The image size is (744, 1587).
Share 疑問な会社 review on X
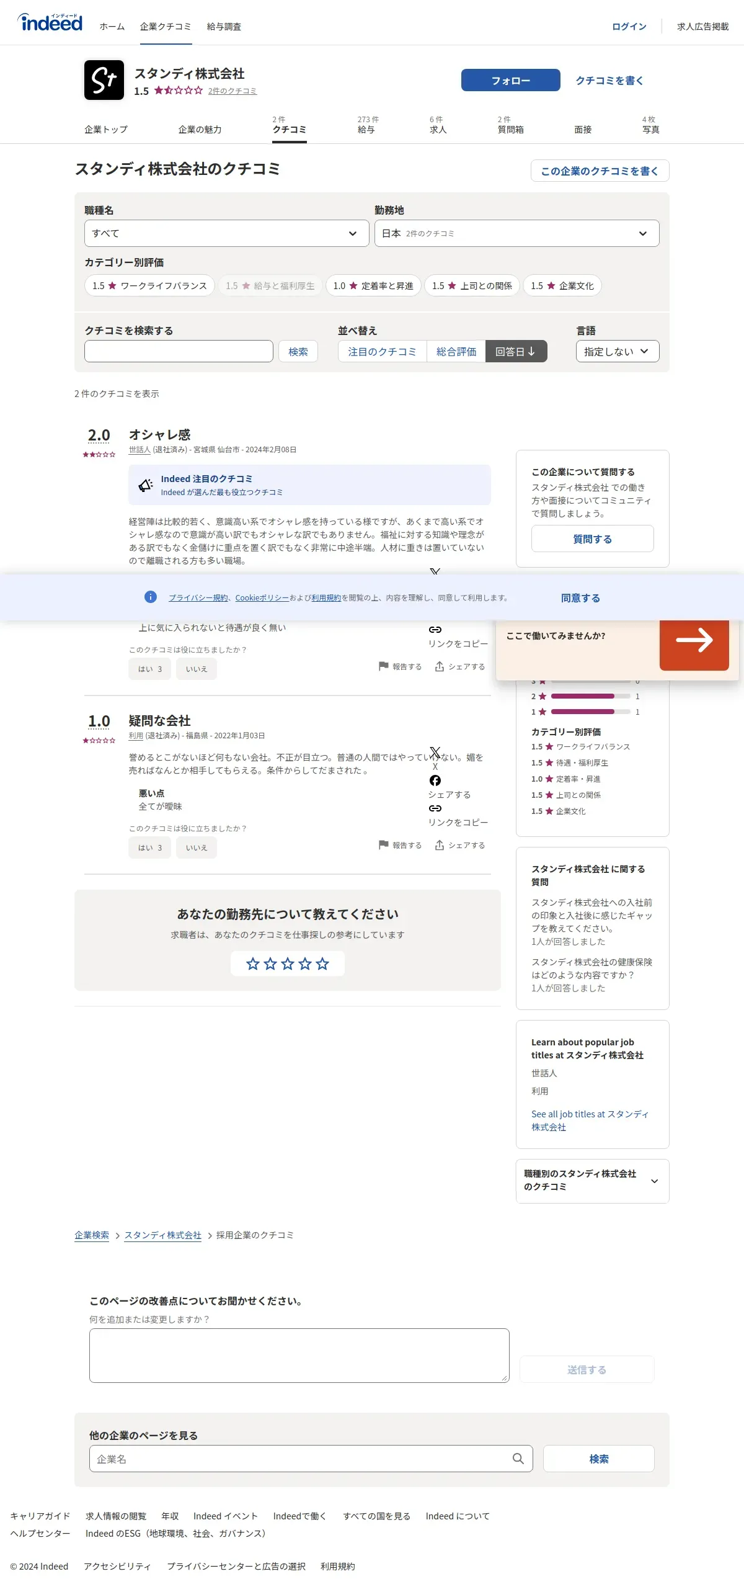(x=435, y=753)
